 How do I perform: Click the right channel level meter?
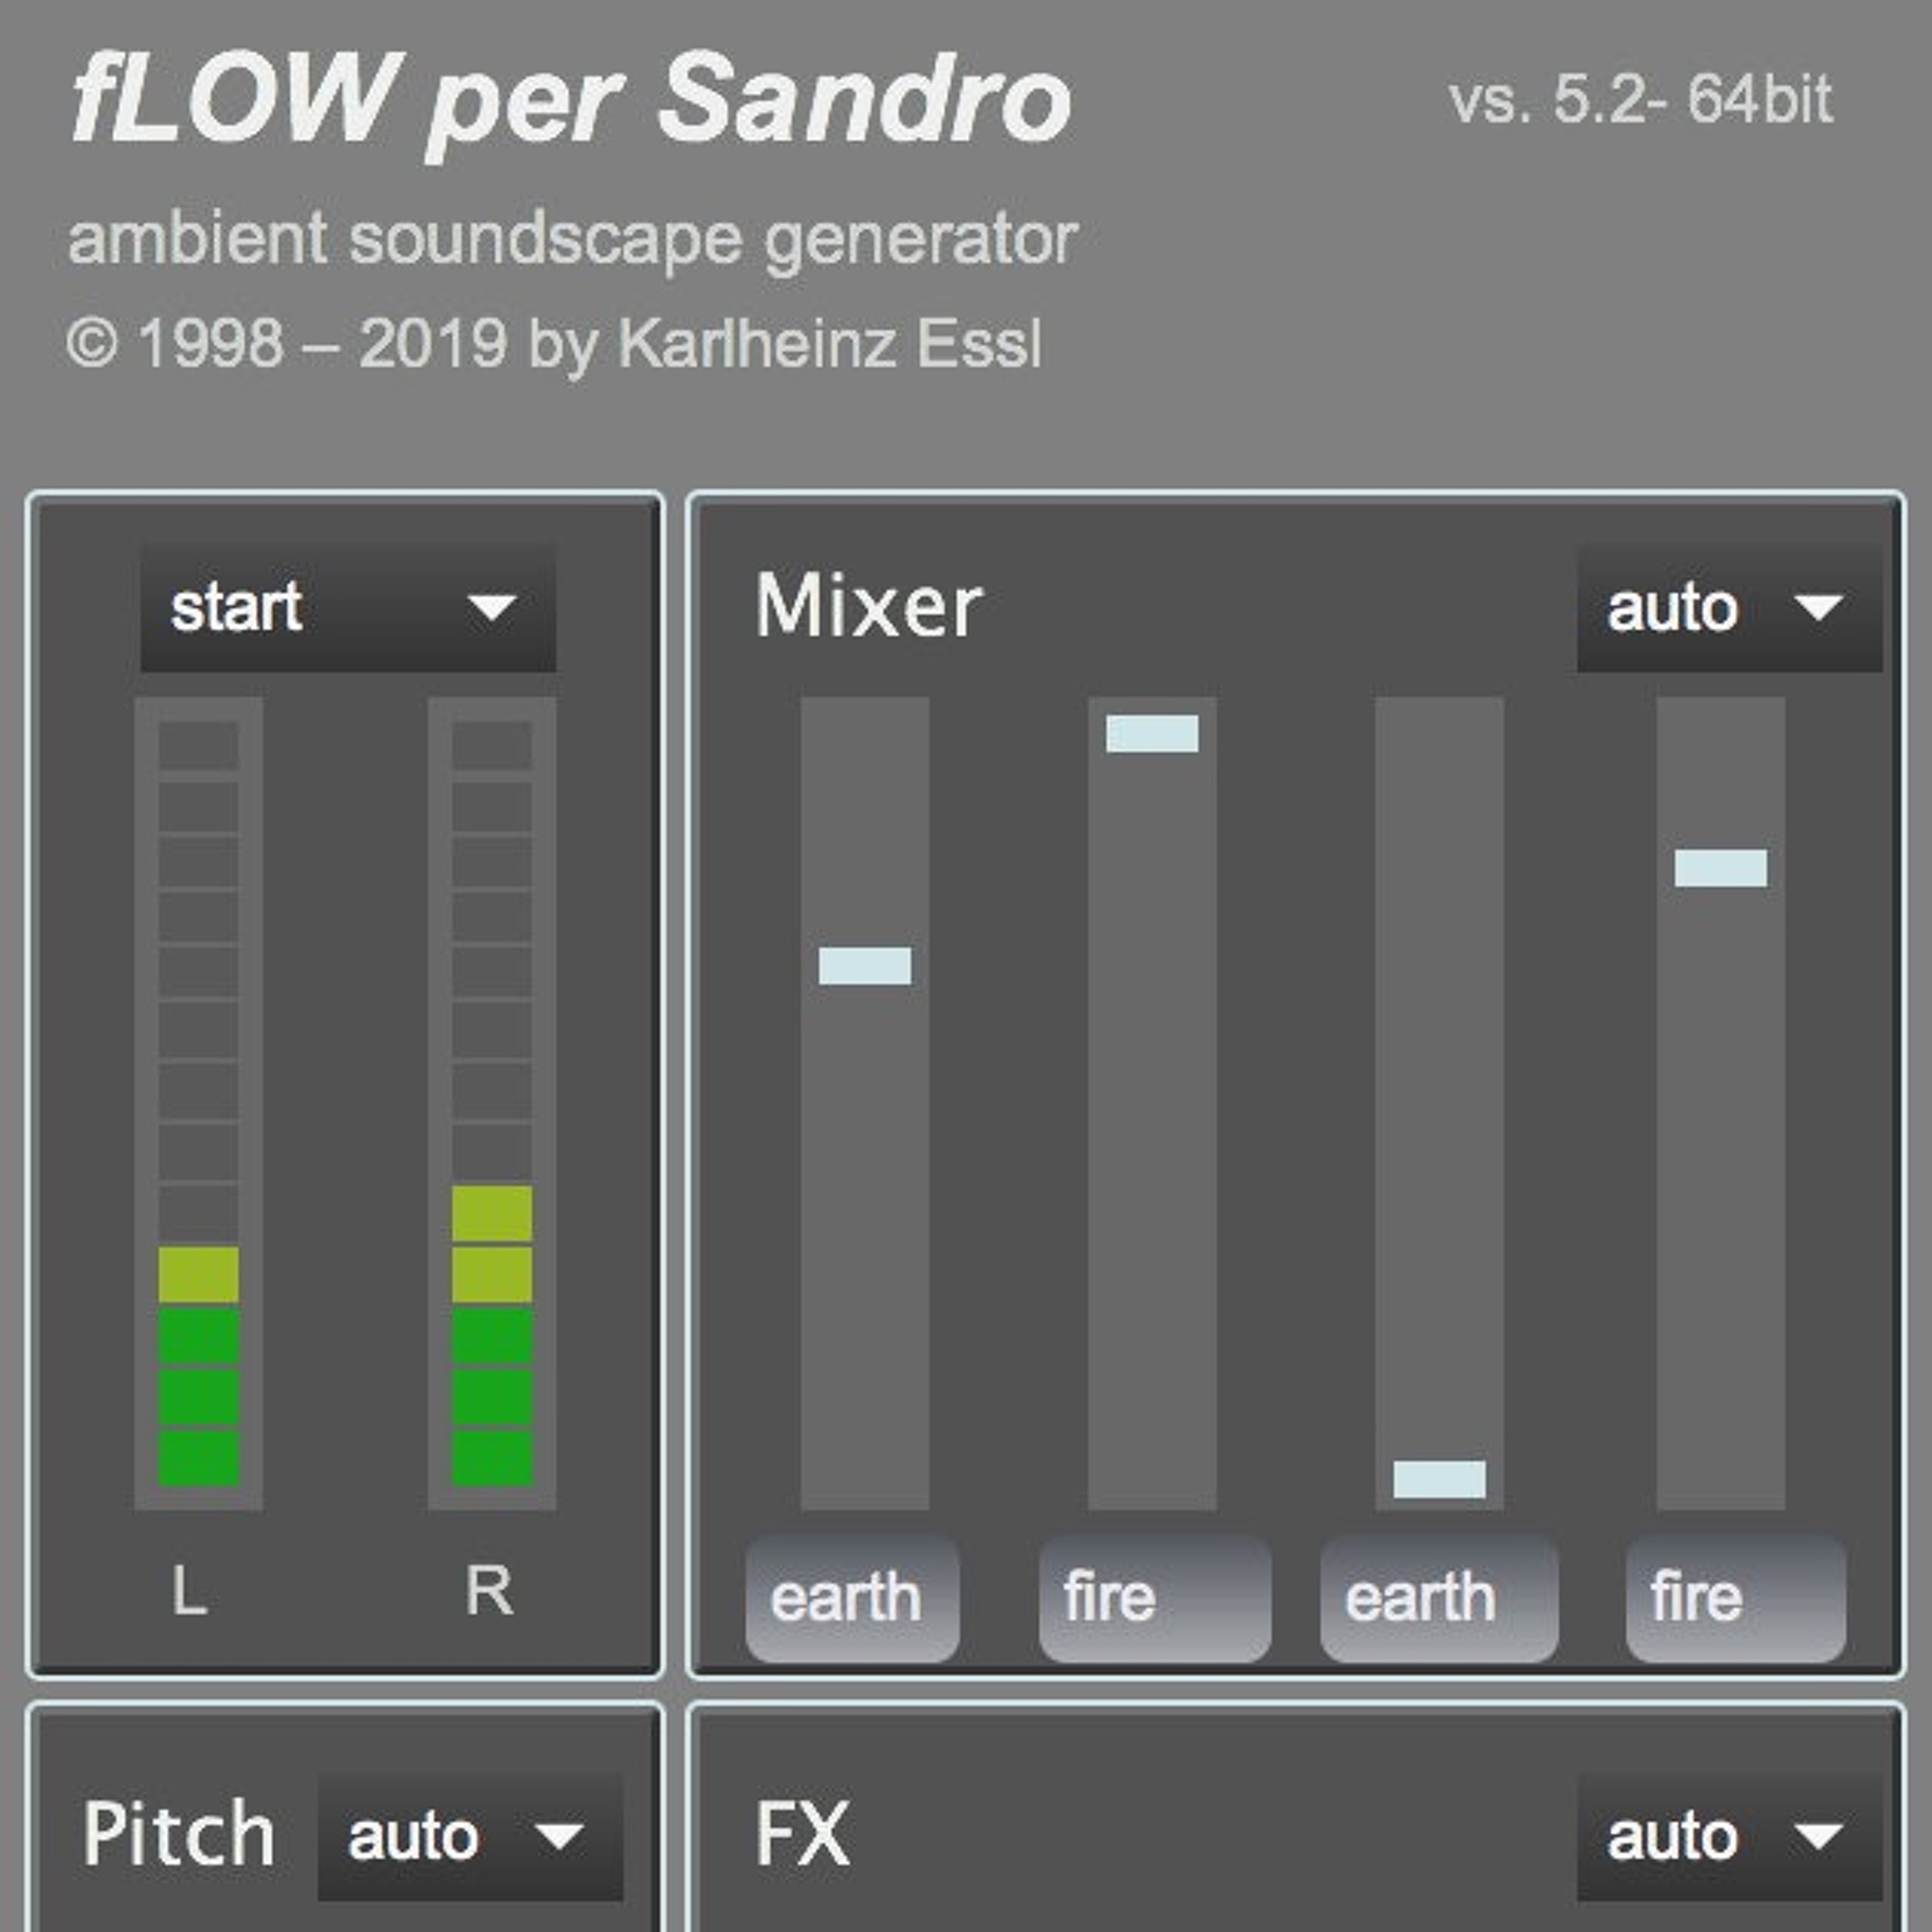[x=492, y=1104]
